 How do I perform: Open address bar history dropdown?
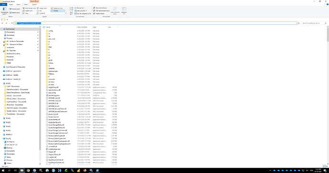coord(296,23)
